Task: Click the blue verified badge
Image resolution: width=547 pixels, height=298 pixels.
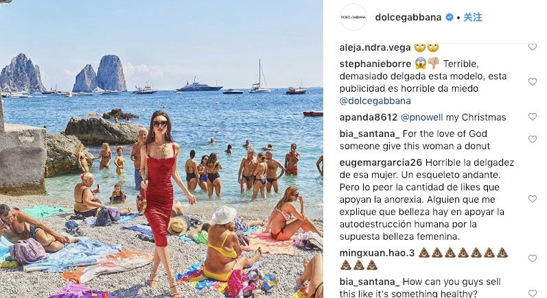Action: point(450,17)
